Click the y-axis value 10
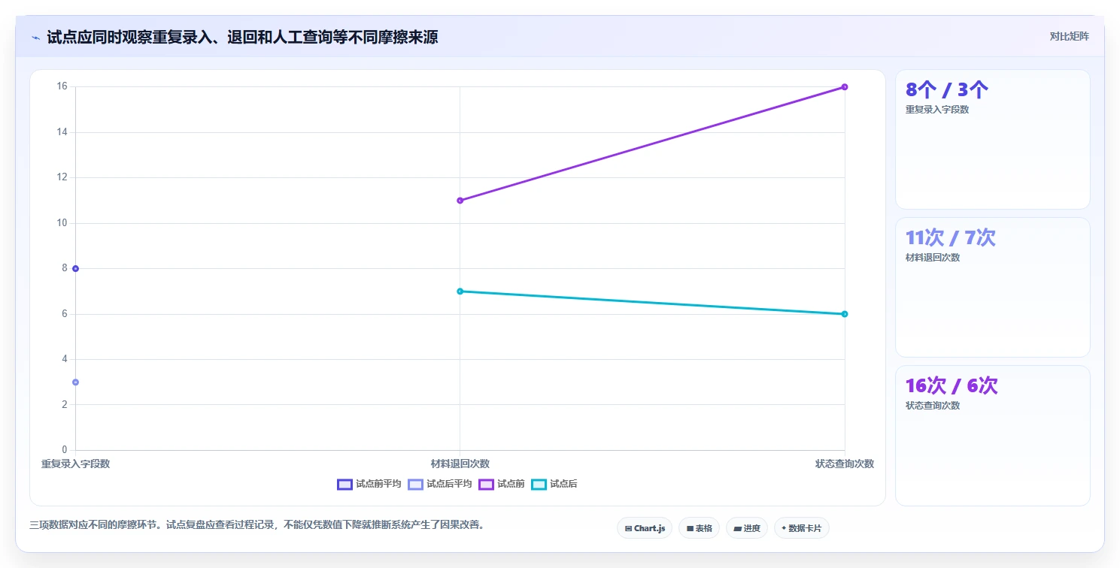Image resolution: width=1120 pixels, height=568 pixels. pos(62,223)
